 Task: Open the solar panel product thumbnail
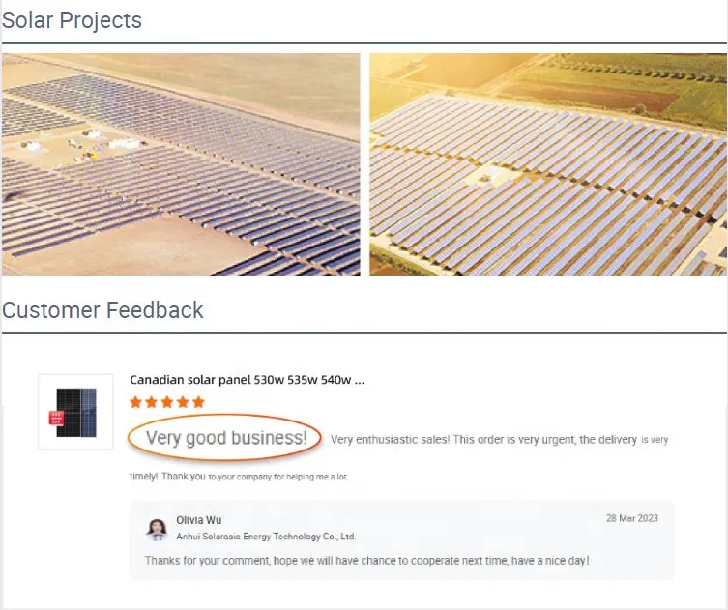75,412
